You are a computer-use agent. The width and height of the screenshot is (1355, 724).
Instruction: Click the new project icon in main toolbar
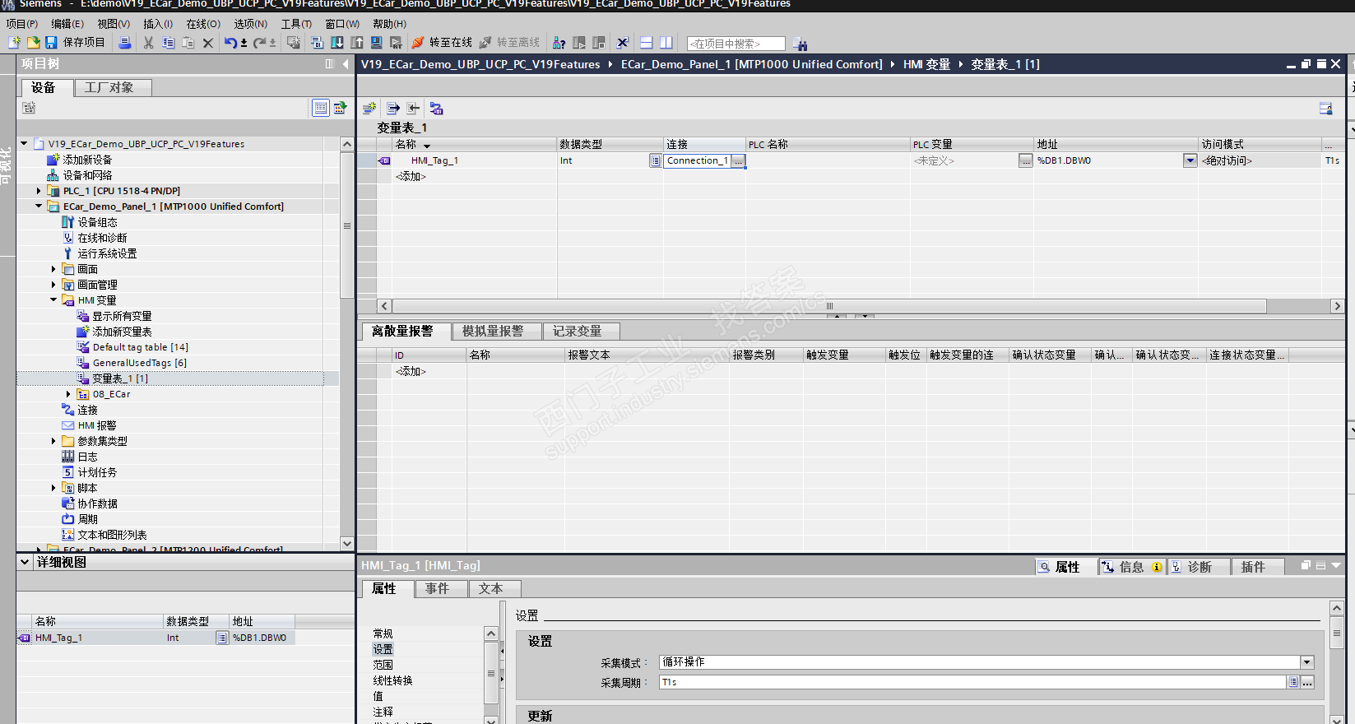pyautogui.click(x=14, y=43)
